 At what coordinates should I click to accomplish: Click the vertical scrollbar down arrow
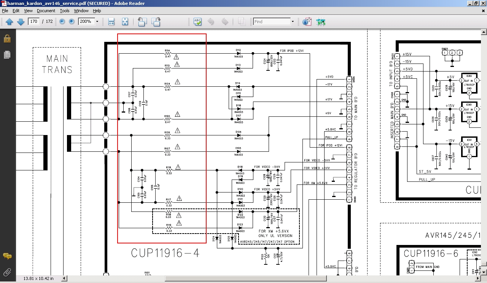tap(484, 272)
